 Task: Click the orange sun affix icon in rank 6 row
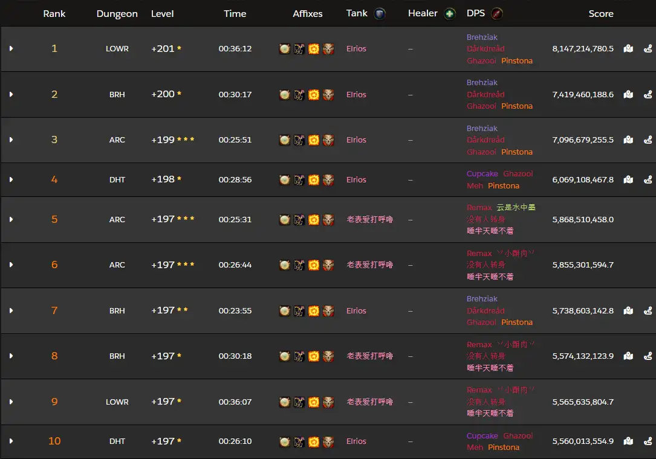(x=314, y=265)
